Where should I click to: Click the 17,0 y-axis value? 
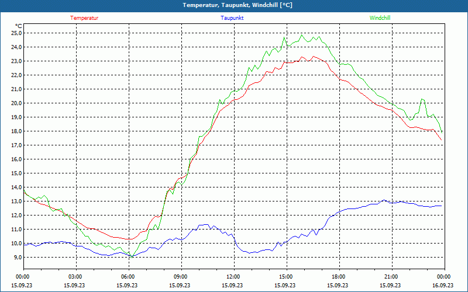[17, 145]
